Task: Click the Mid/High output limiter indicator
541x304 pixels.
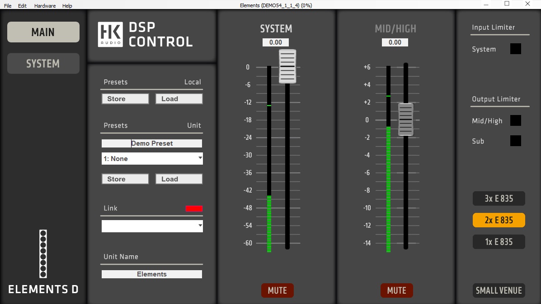Action: coord(515,120)
